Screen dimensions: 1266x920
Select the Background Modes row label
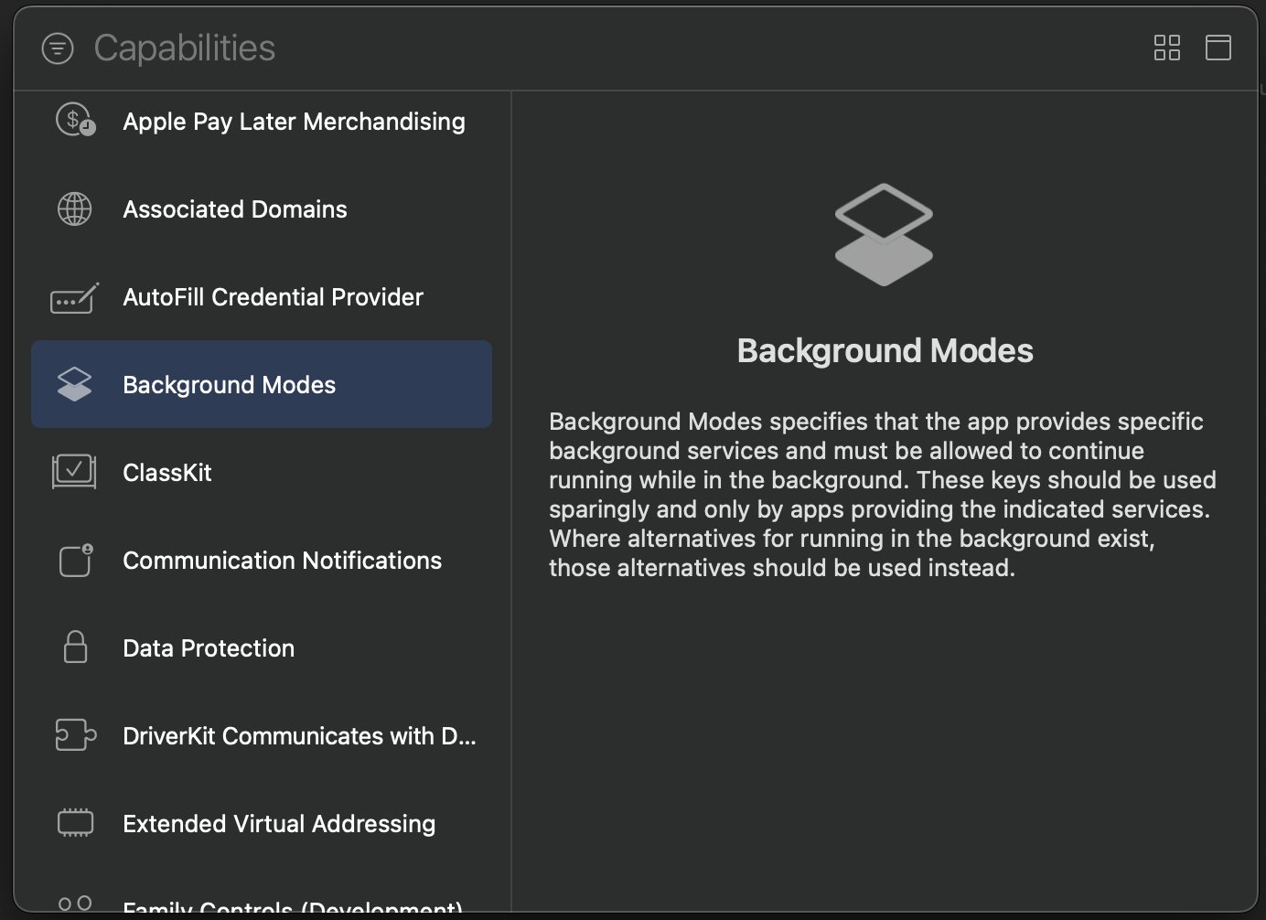(229, 385)
